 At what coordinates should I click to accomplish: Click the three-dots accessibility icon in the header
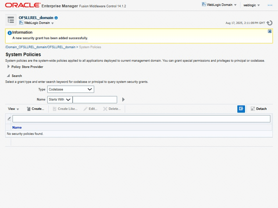270,5
